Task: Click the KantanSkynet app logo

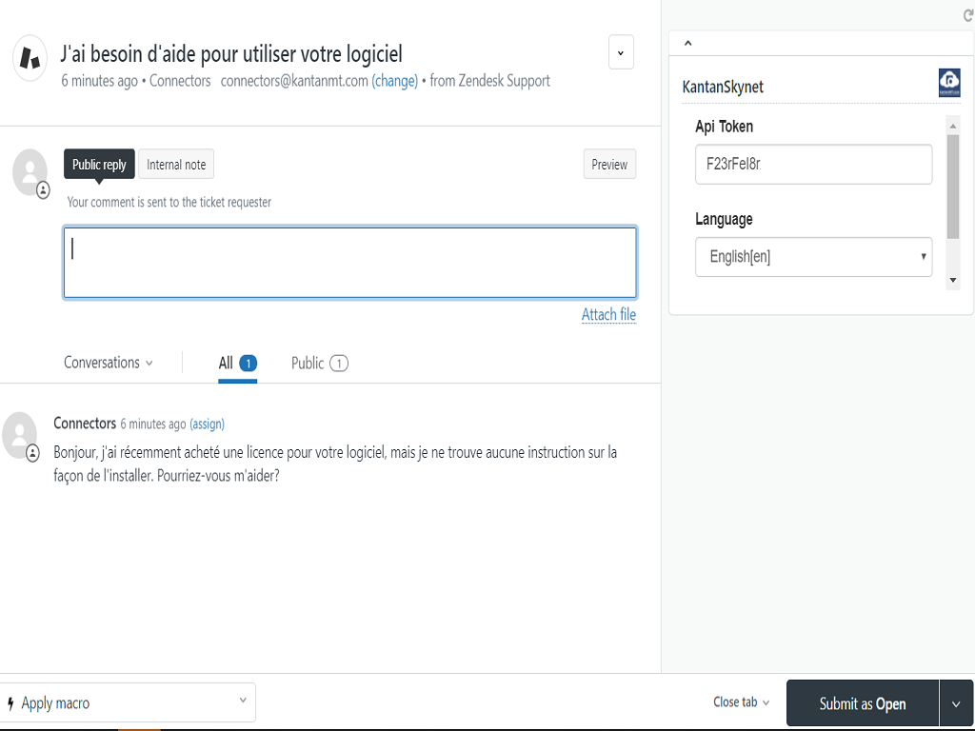Action: tap(948, 83)
